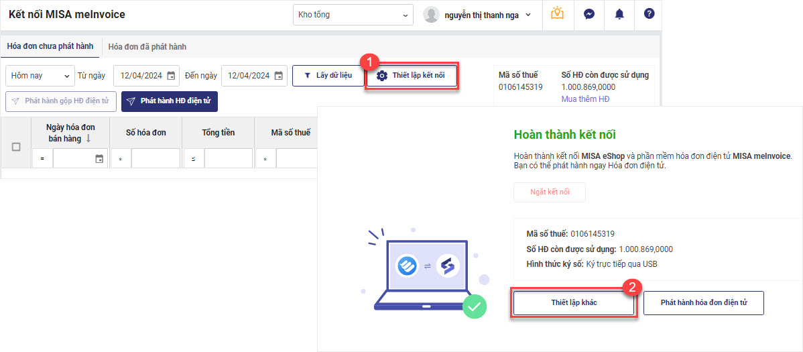Open the Hôm nay period dropdown
The height and width of the screenshot is (352, 803).
[40, 76]
